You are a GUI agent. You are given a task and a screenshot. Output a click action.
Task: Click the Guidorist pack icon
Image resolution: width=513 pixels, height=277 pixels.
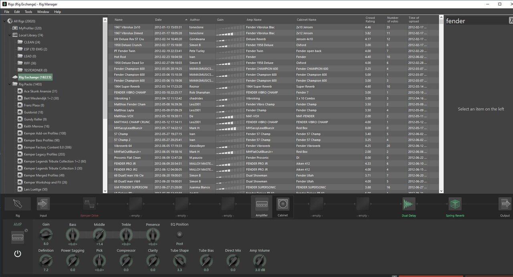point(20,112)
